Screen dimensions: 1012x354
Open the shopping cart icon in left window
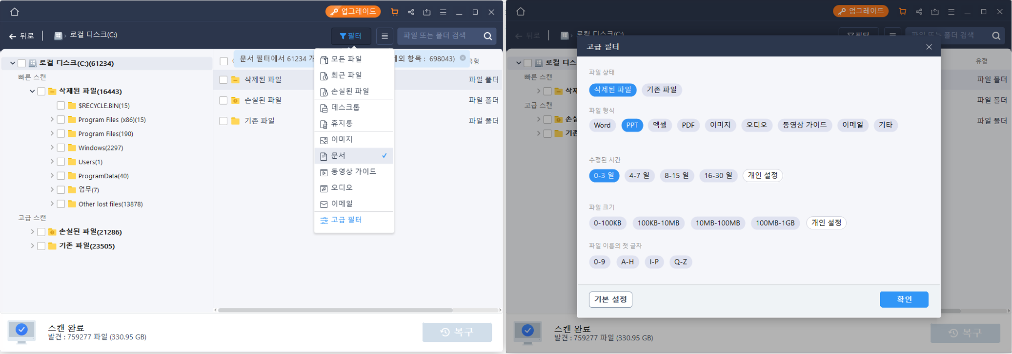394,12
